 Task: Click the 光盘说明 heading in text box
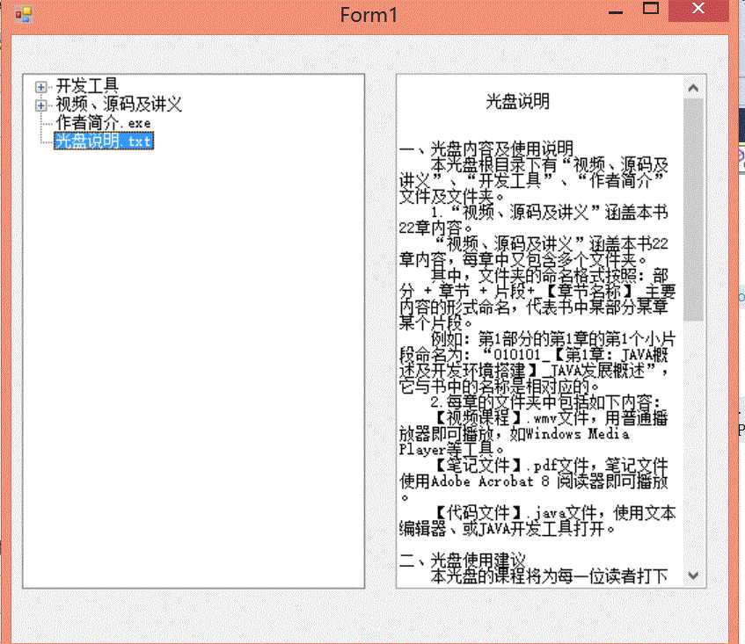pyautogui.click(x=517, y=101)
